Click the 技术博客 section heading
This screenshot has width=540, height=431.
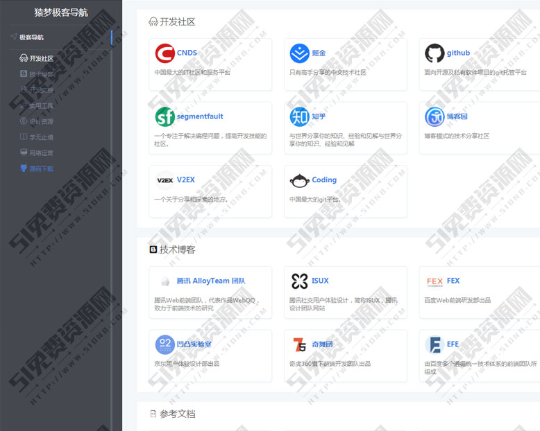point(178,249)
